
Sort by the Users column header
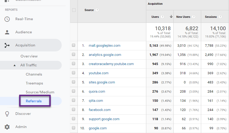[x=155, y=17]
